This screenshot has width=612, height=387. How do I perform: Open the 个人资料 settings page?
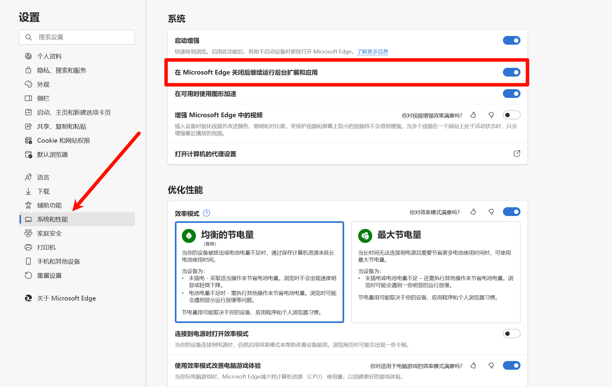tap(77, 56)
